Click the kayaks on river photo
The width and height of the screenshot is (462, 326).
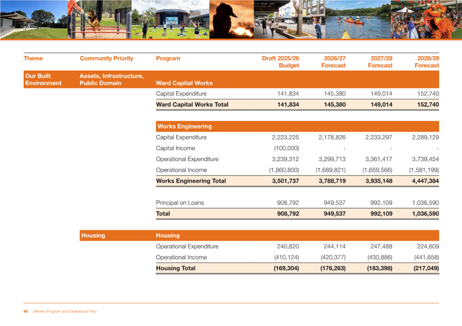tap(358, 19)
